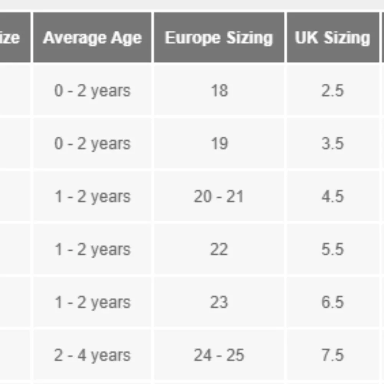
Task: Select the UK size 2.5 cell
Action: pyautogui.click(x=333, y=91)
